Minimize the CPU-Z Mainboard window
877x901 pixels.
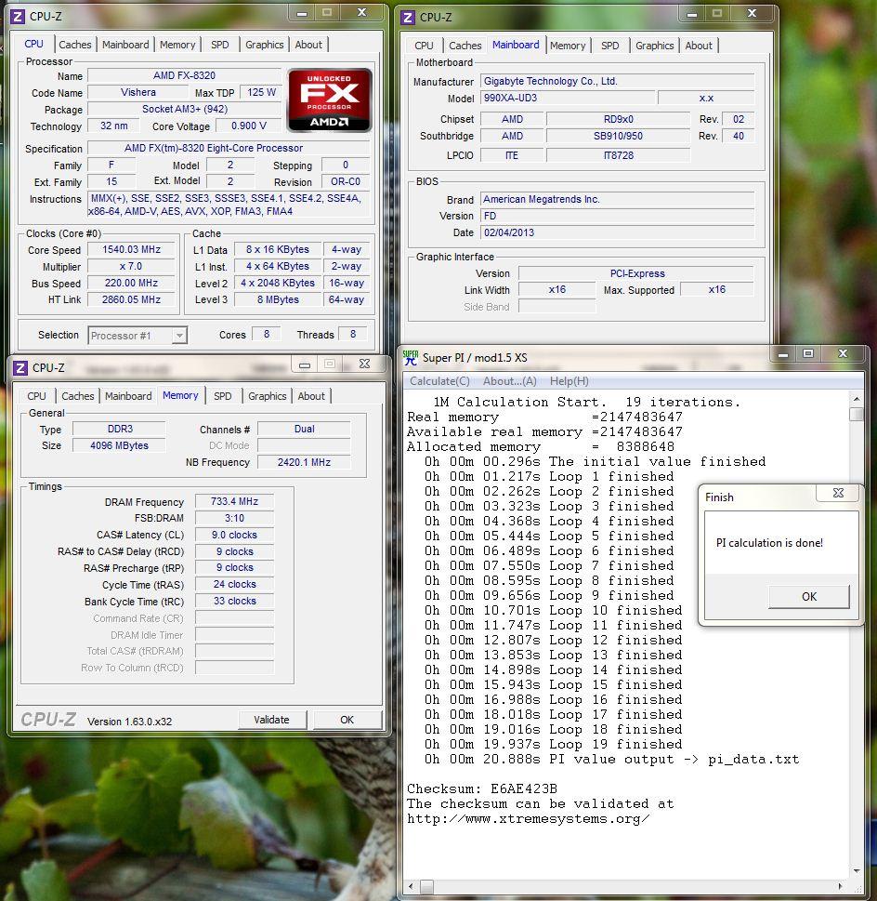691,14
